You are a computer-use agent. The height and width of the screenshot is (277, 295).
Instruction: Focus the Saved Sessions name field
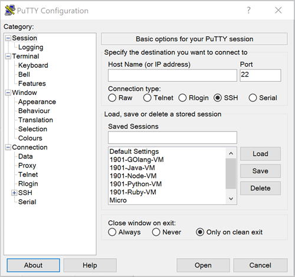[172, 137]
